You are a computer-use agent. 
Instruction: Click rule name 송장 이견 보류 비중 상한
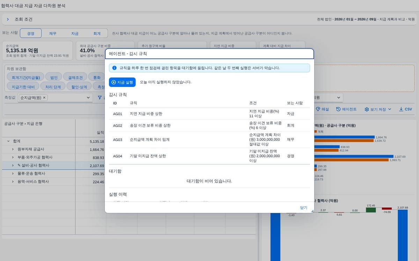150,125
